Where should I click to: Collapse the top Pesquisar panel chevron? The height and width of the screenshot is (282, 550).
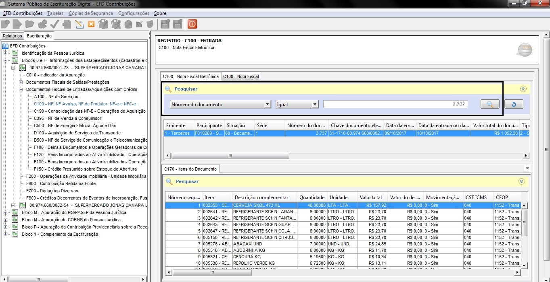click(523, 89)
